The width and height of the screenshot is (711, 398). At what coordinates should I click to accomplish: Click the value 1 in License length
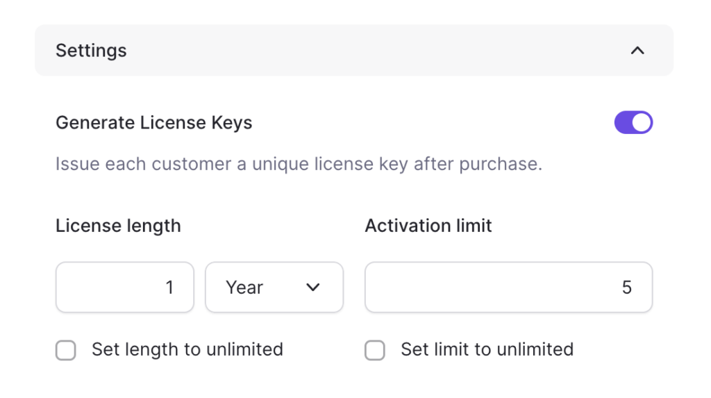pyautogui.click(x=169, y=288)
